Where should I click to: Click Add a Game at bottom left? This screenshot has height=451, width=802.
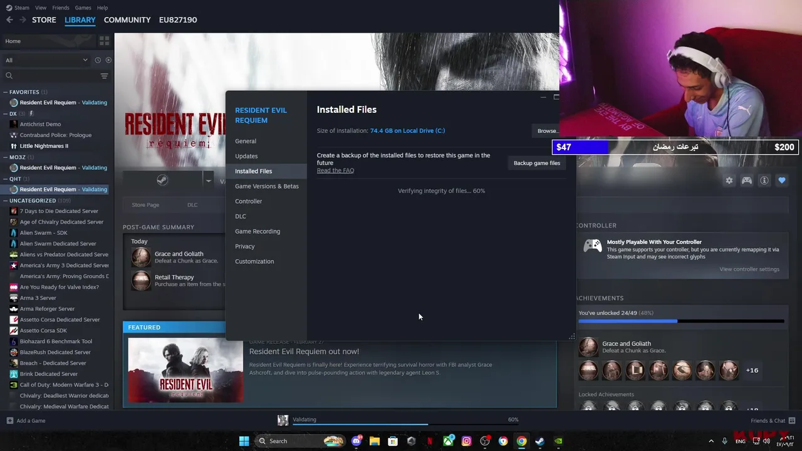point(26,420)
